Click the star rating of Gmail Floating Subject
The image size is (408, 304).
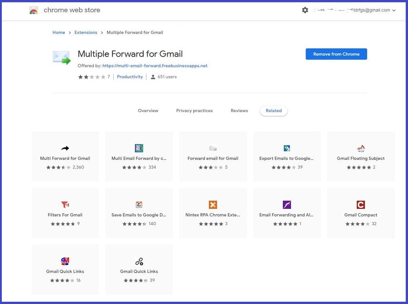coord(359,168)
